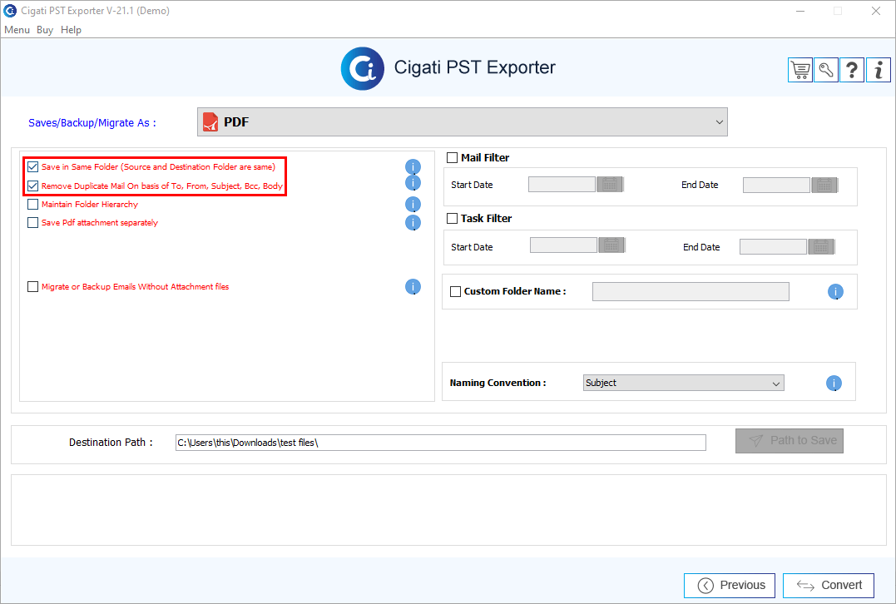Image resolution: width=896 pixels, height=604 pixels.
Task: Click the Task Filter Start Date field
Action: [x=563, y=245]
